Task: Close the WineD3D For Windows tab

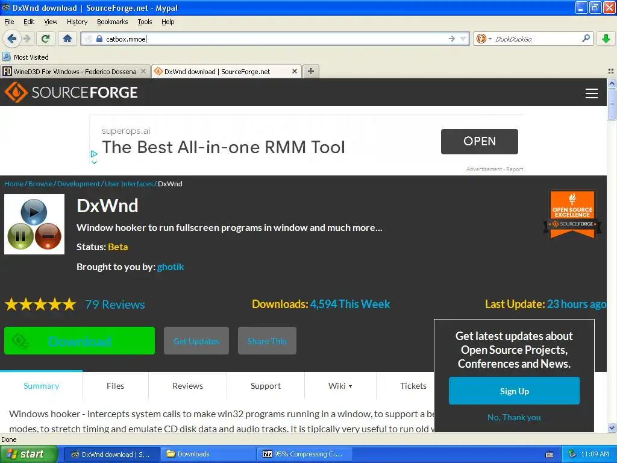Action: pyautogui.click(x=143, y=71)
